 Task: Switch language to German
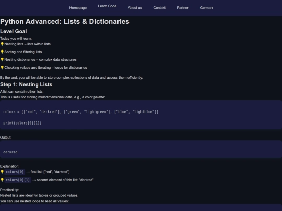[206, 8]
